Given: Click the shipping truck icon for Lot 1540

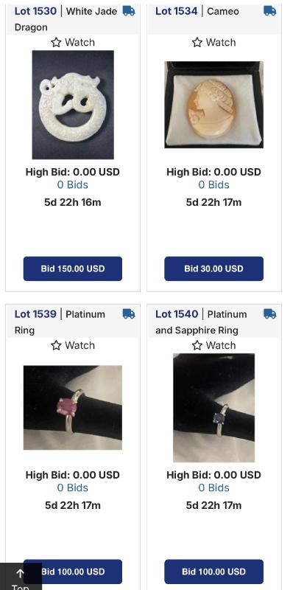Looking at the screenshot, I should [x=269, y=314].
